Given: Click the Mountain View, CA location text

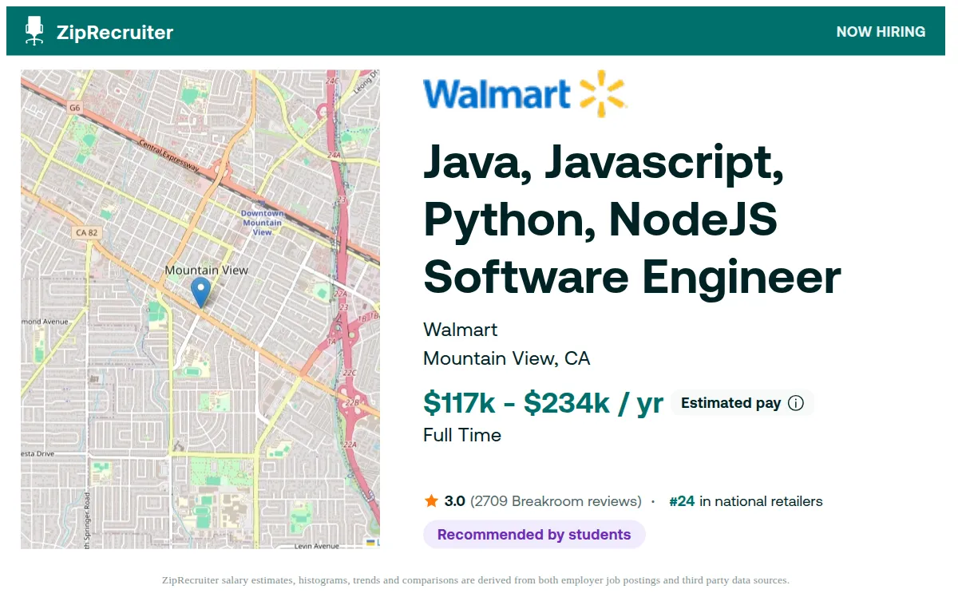Looking at the screenshot, I should pyautogui.click(x=507, y=358).
